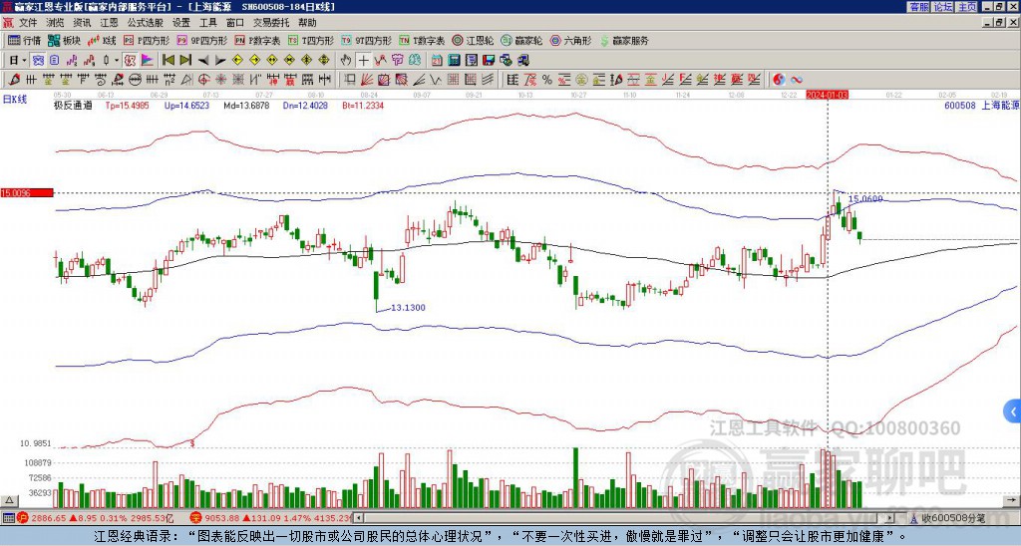Screen dimensions: 1021x546
Task: Open the 赢家轮 wheel tool
Action: [x=521, y=40]
